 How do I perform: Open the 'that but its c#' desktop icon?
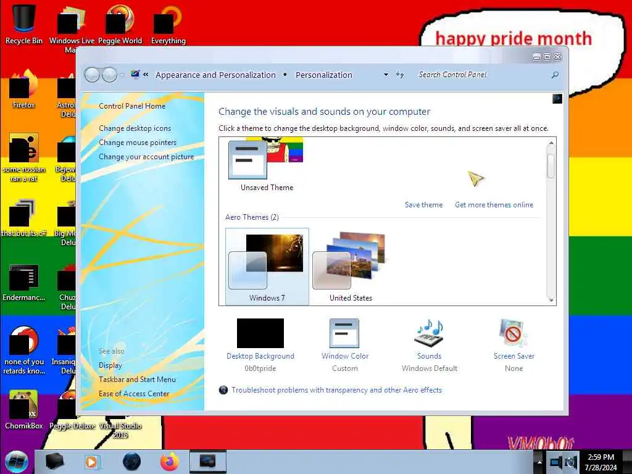[x=24, y=218]
